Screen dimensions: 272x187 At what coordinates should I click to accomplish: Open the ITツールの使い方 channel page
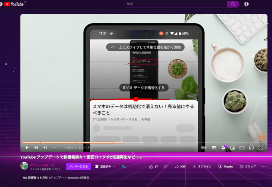click(42, 165)
